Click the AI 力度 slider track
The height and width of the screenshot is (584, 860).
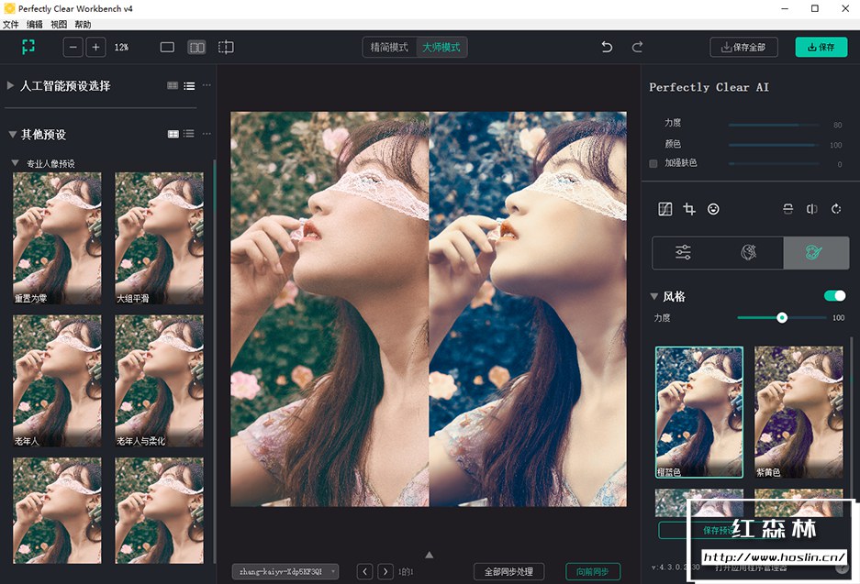point(774,125)
